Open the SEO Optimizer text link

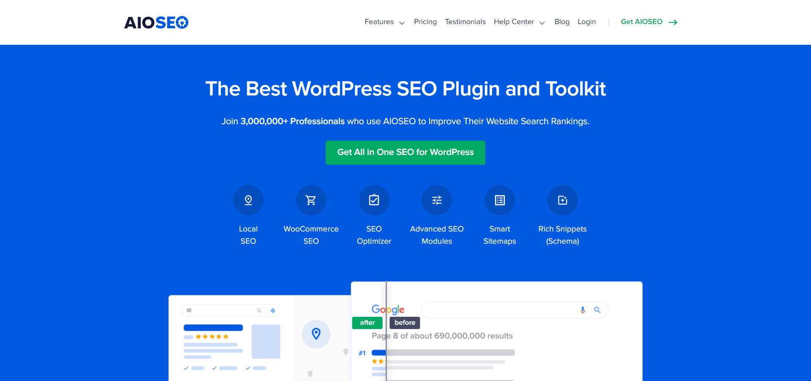[x=374, y=235]
